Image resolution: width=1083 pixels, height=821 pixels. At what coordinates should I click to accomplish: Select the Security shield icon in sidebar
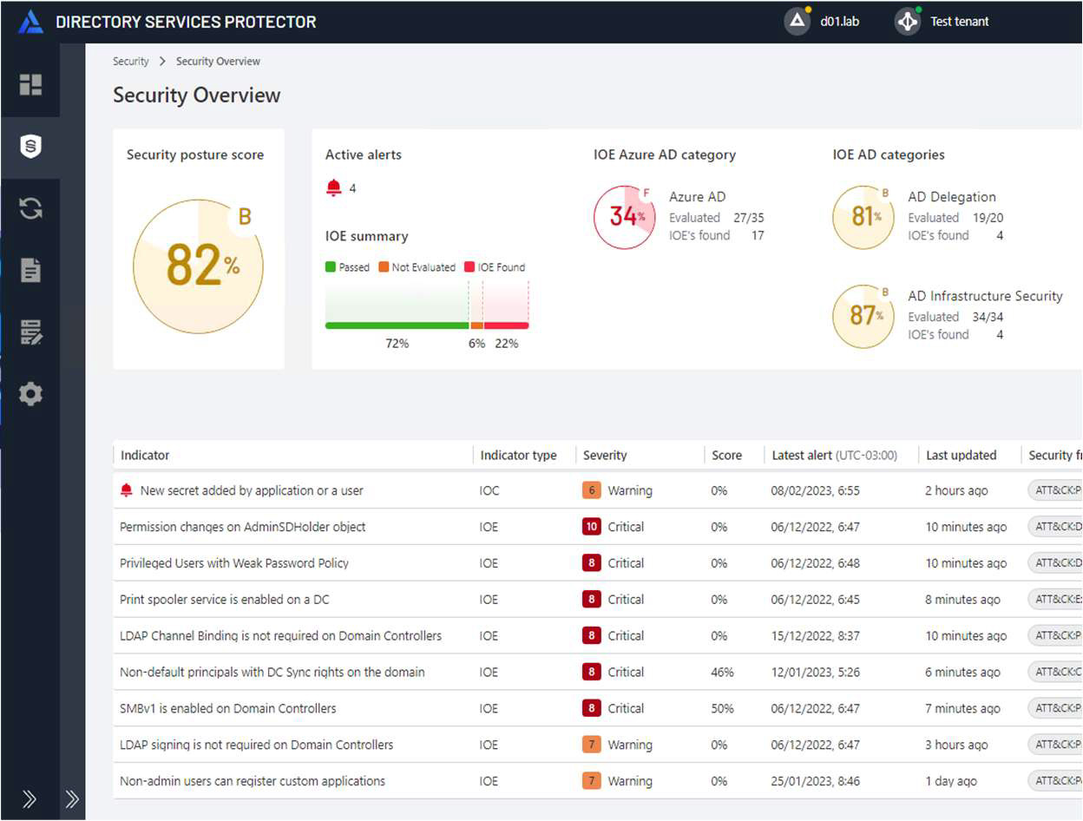tap(30, 147)
